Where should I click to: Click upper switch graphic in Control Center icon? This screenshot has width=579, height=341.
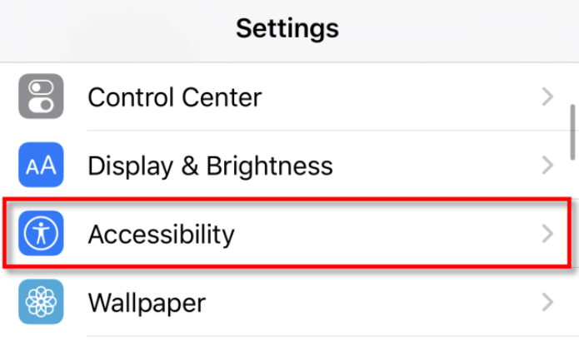(x=41, y=87)
